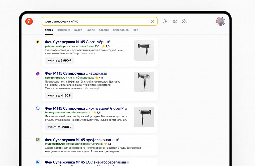Clear search query with the X icon
The width and height of the screenshot is (255, 166).
click(x=153, y=21)
